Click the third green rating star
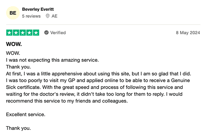 tap(23, 33)
